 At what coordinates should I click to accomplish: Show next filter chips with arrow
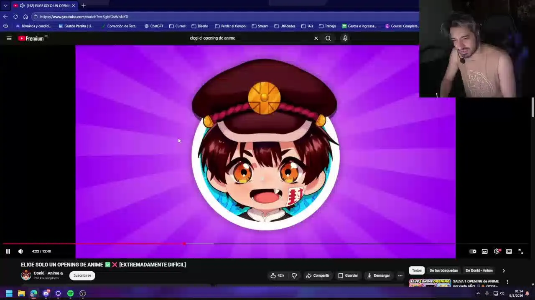504,270
